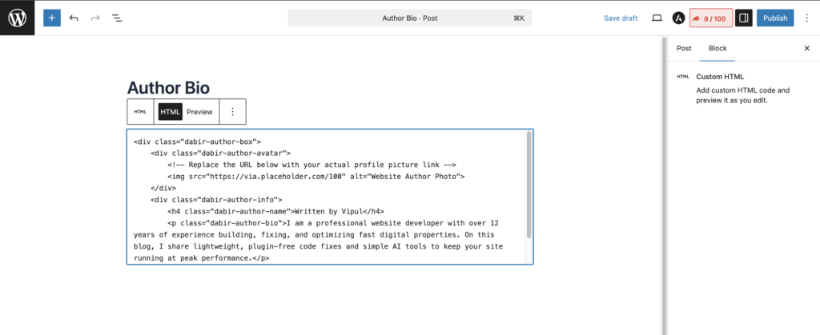Open the Author Bio command palette bar
Screen dimensions: 820x335
[x=409, y=18]
